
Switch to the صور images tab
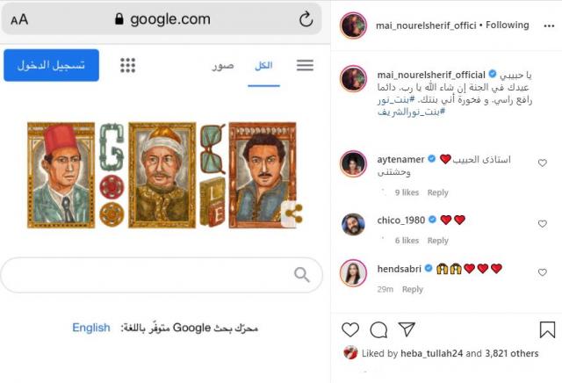(222, 66)
